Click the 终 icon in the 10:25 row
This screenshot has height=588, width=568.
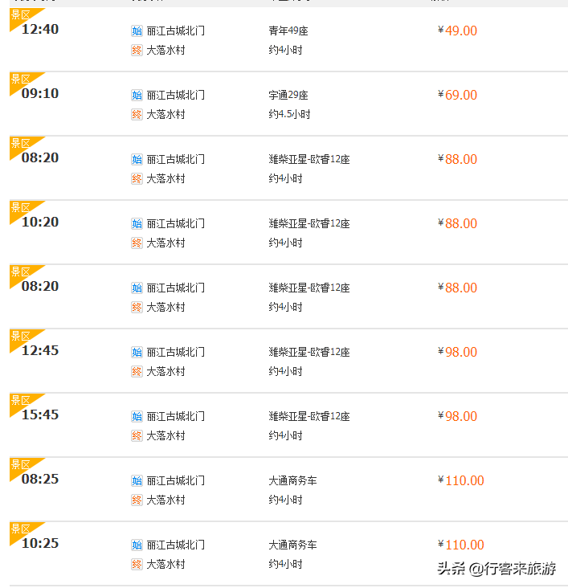pyautogui.click(x=137, y=565)
